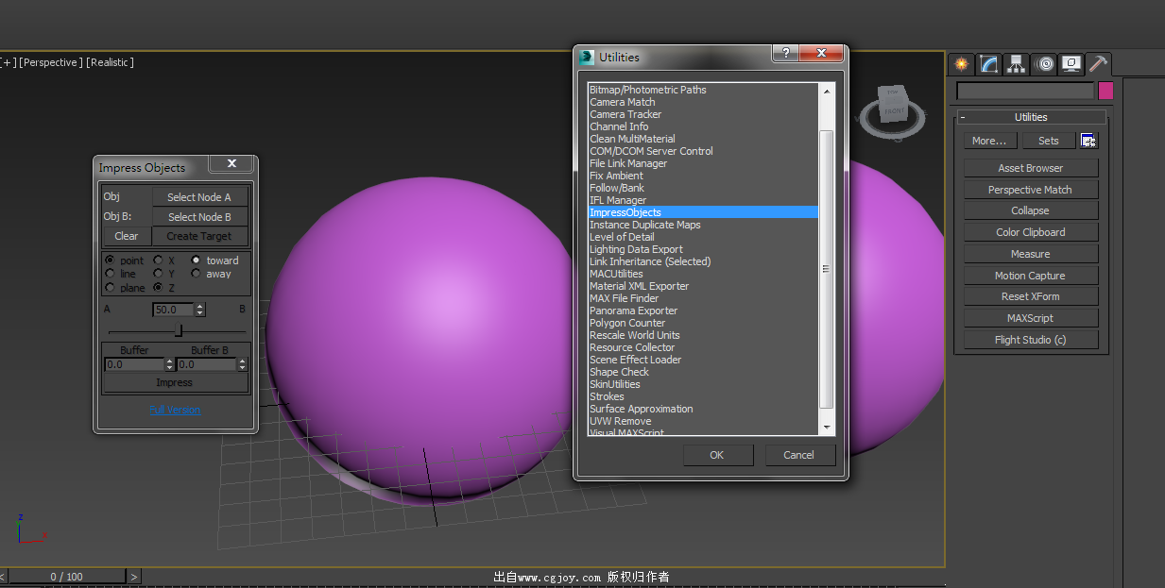Viewport: 1165px width, 588px height.
Task: Click Cancel in the Utilities dialog
Action: click(799, 455)
